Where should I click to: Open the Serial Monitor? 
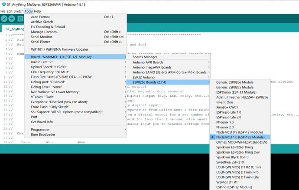(75, 37)
